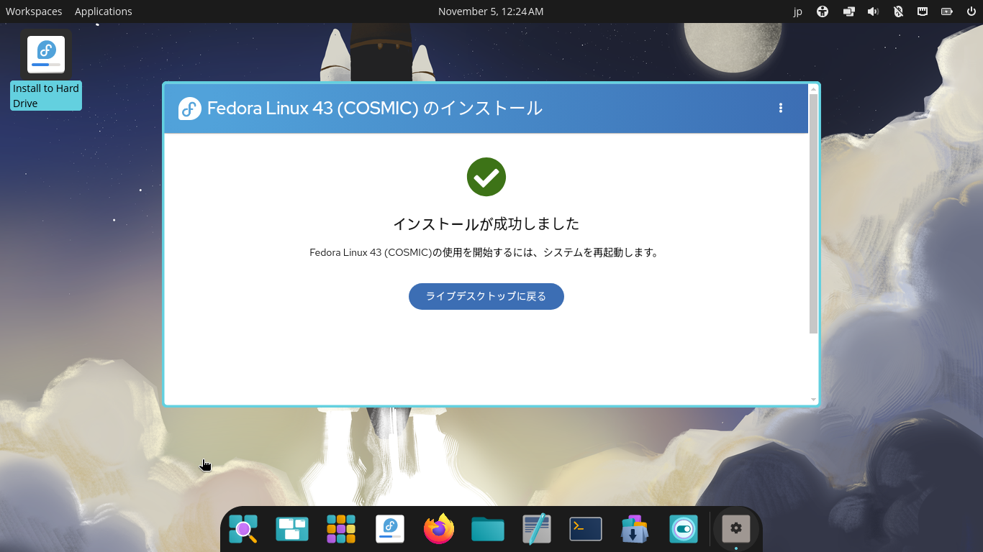The width and height of the screenshot is (983, 552).
Task: Switch the jp keyboard input source
Action: coord(798,11)
